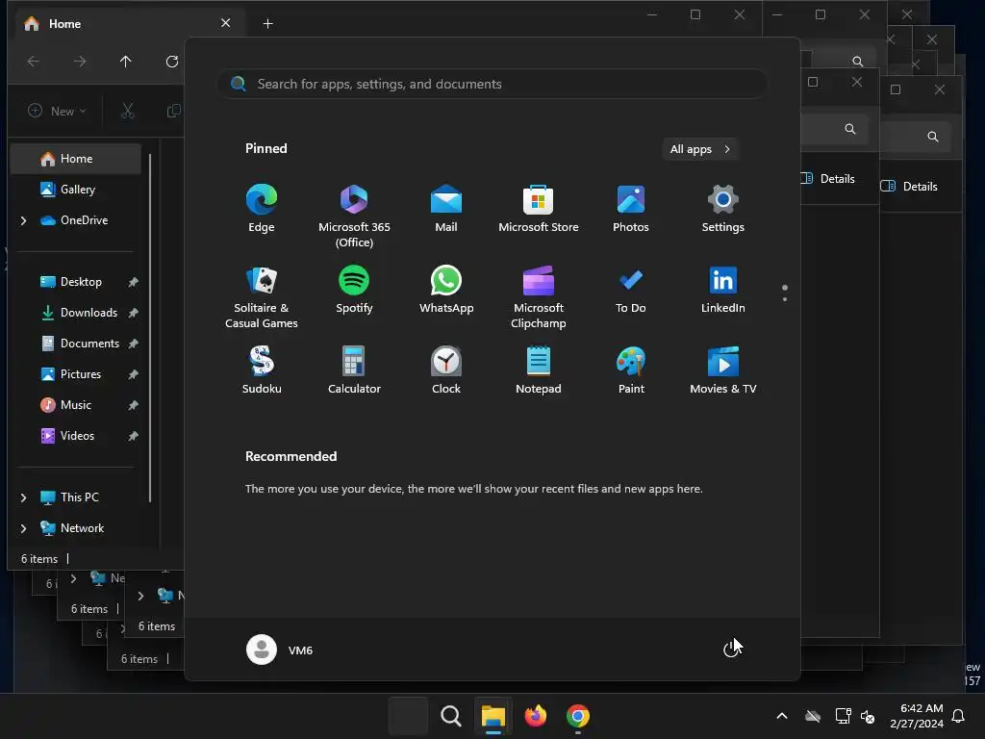The width and height of the screenshot is (985, 739).
Task: Open Search from the taskbar
Action: [x=450, y=716]
